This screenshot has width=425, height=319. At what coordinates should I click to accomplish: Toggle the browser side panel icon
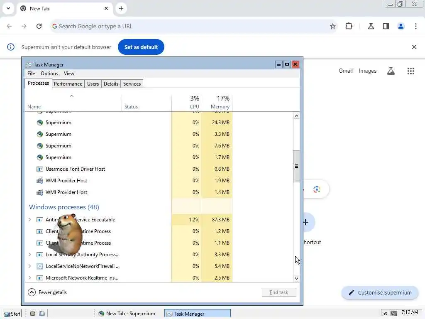[386, 26]
